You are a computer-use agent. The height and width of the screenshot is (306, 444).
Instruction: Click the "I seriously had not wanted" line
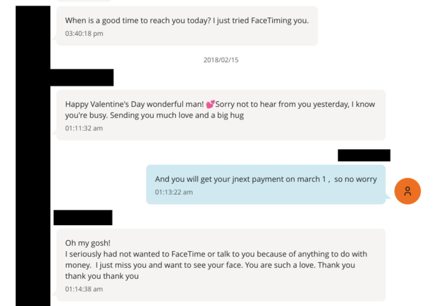(x=216, y=254)
